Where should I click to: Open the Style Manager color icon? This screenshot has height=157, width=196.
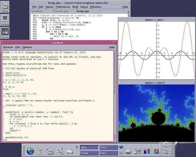pos(147,151)
